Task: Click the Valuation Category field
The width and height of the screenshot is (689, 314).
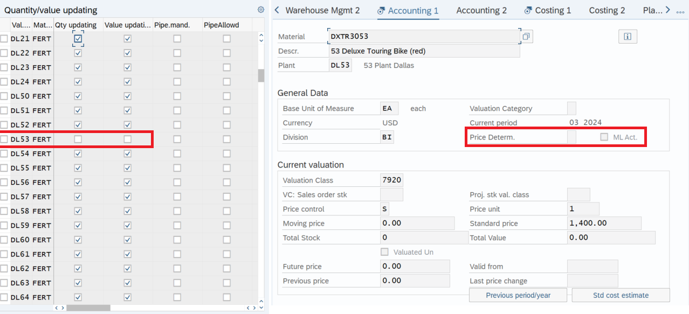Action: 571,108
